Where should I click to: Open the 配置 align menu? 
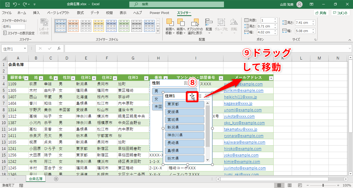[x=209, y=27]
